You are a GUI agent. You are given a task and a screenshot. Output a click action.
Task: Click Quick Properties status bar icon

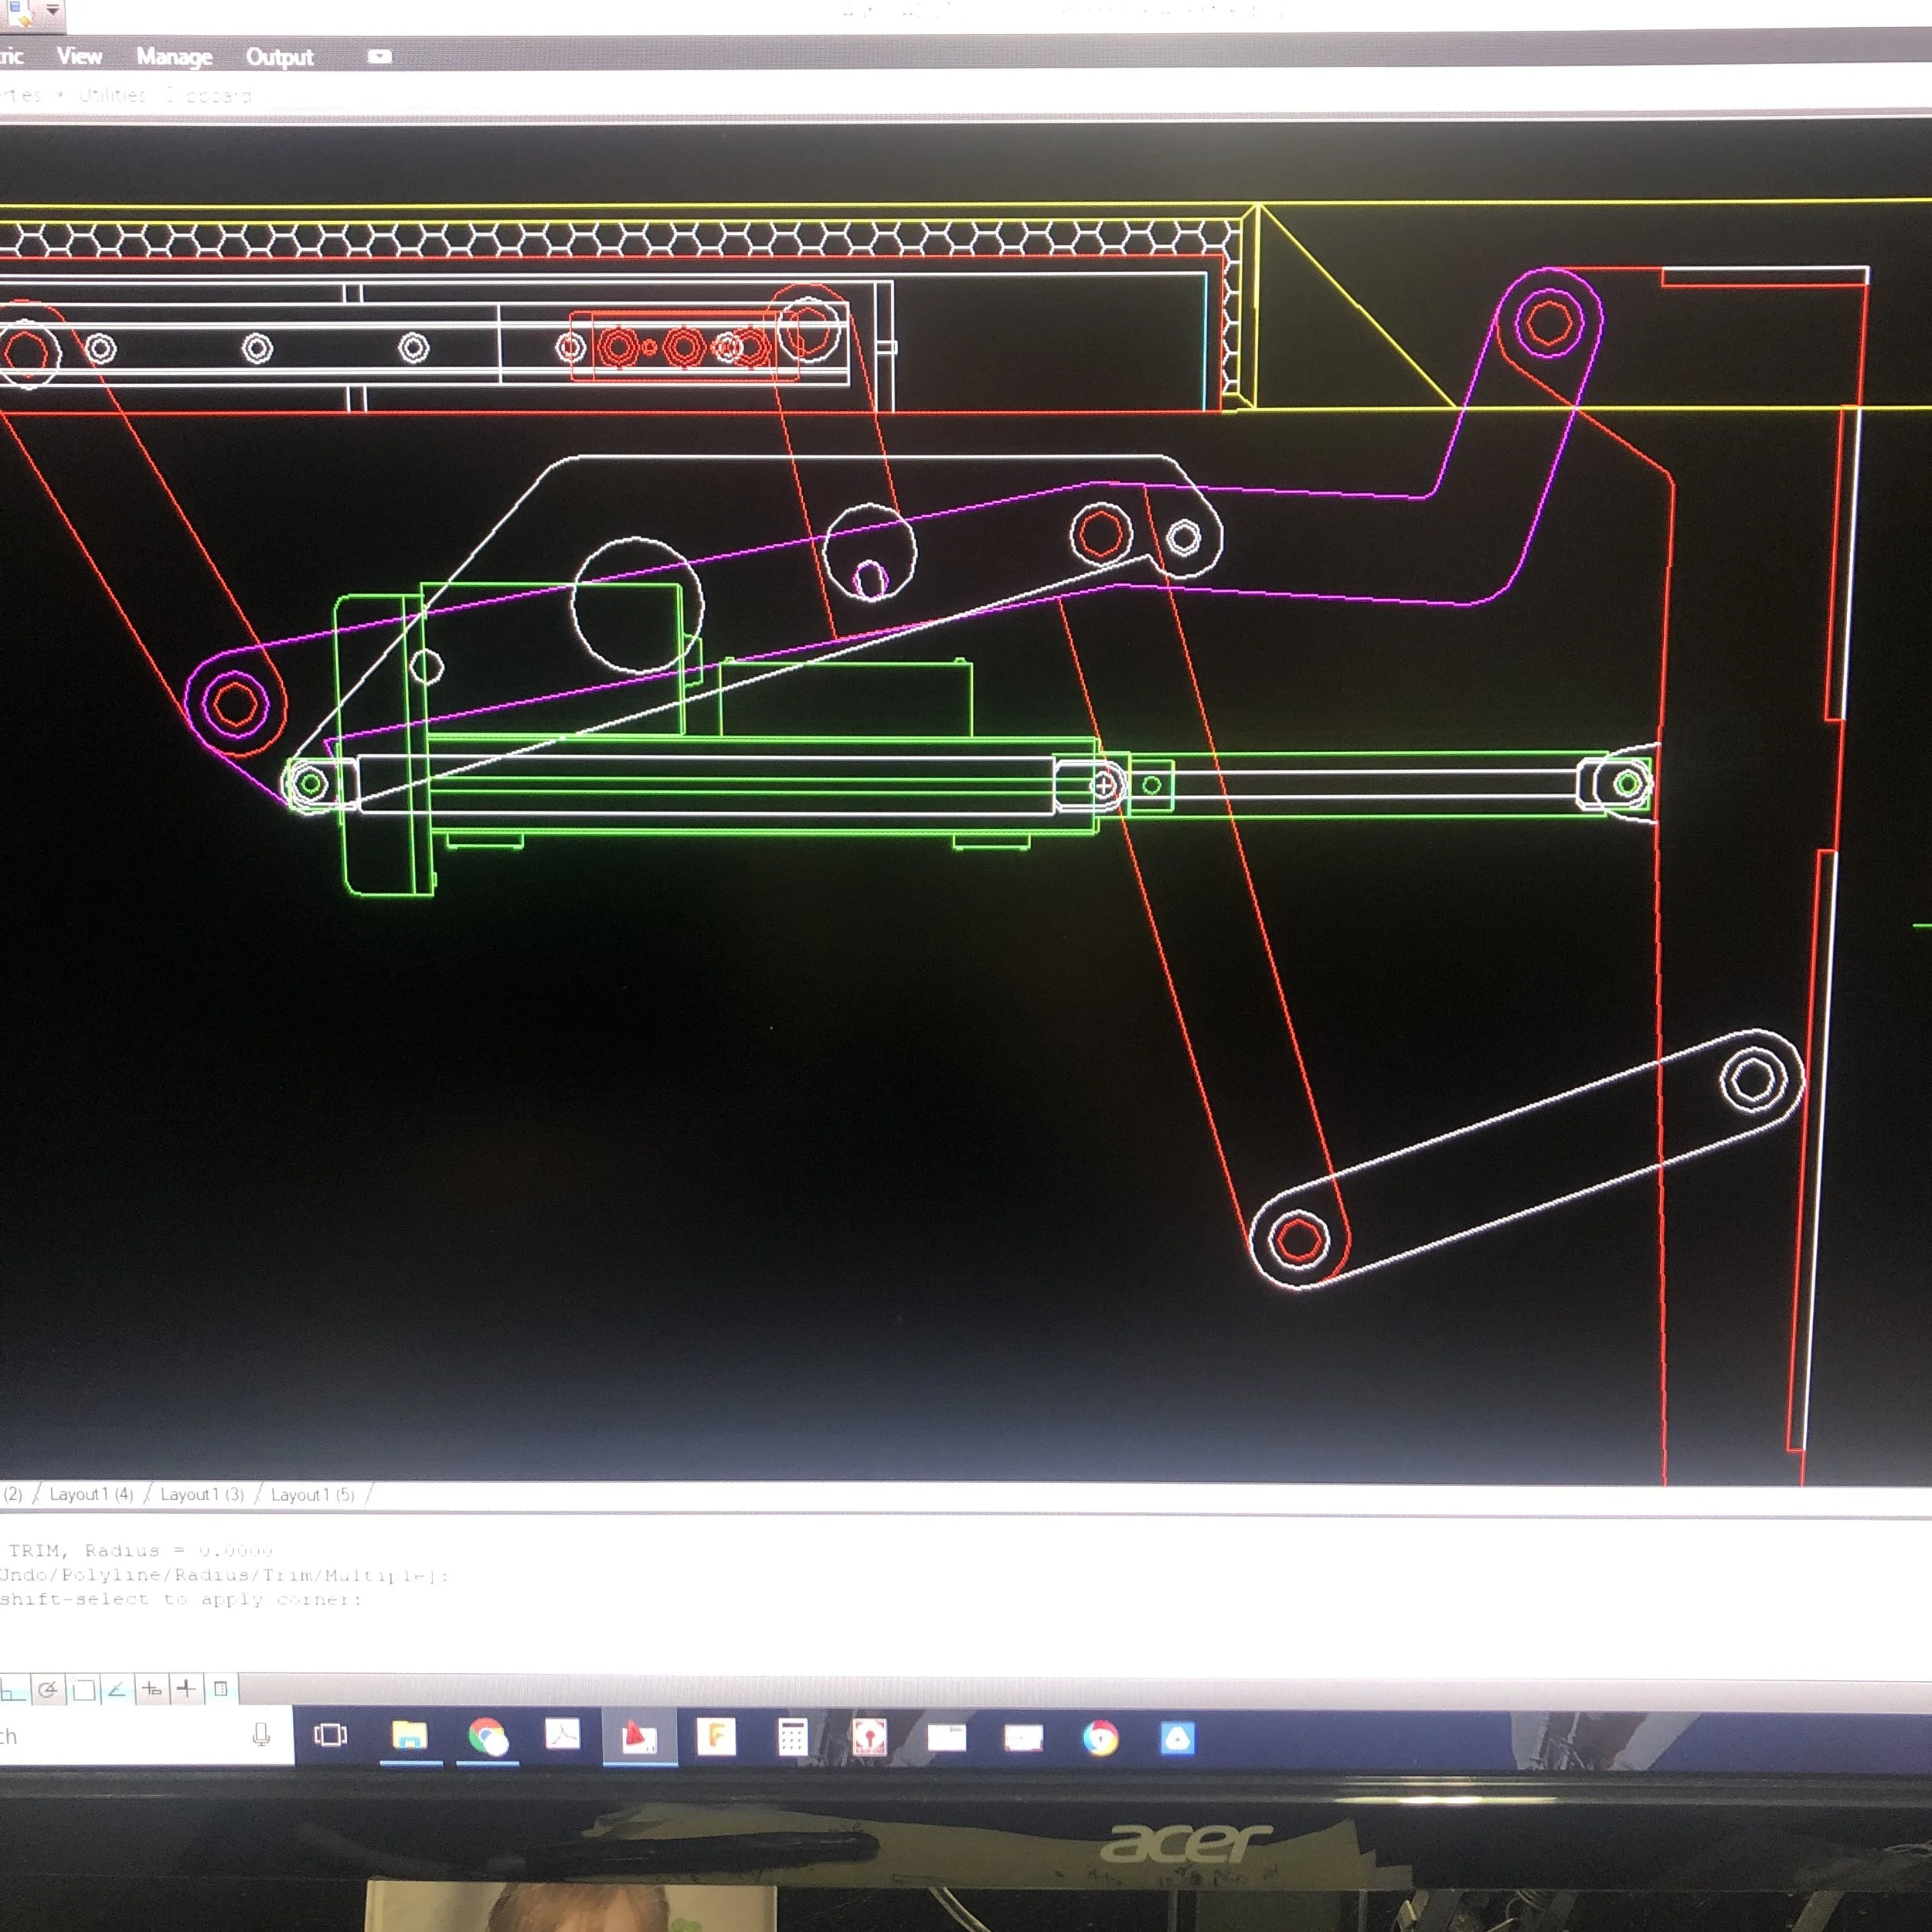coord(221,1689)
